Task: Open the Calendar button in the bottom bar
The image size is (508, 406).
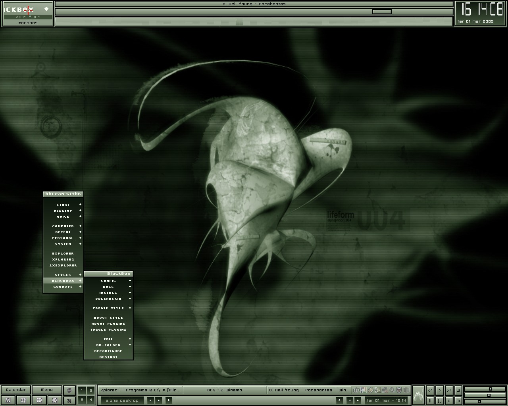Action: click(16, 390)
